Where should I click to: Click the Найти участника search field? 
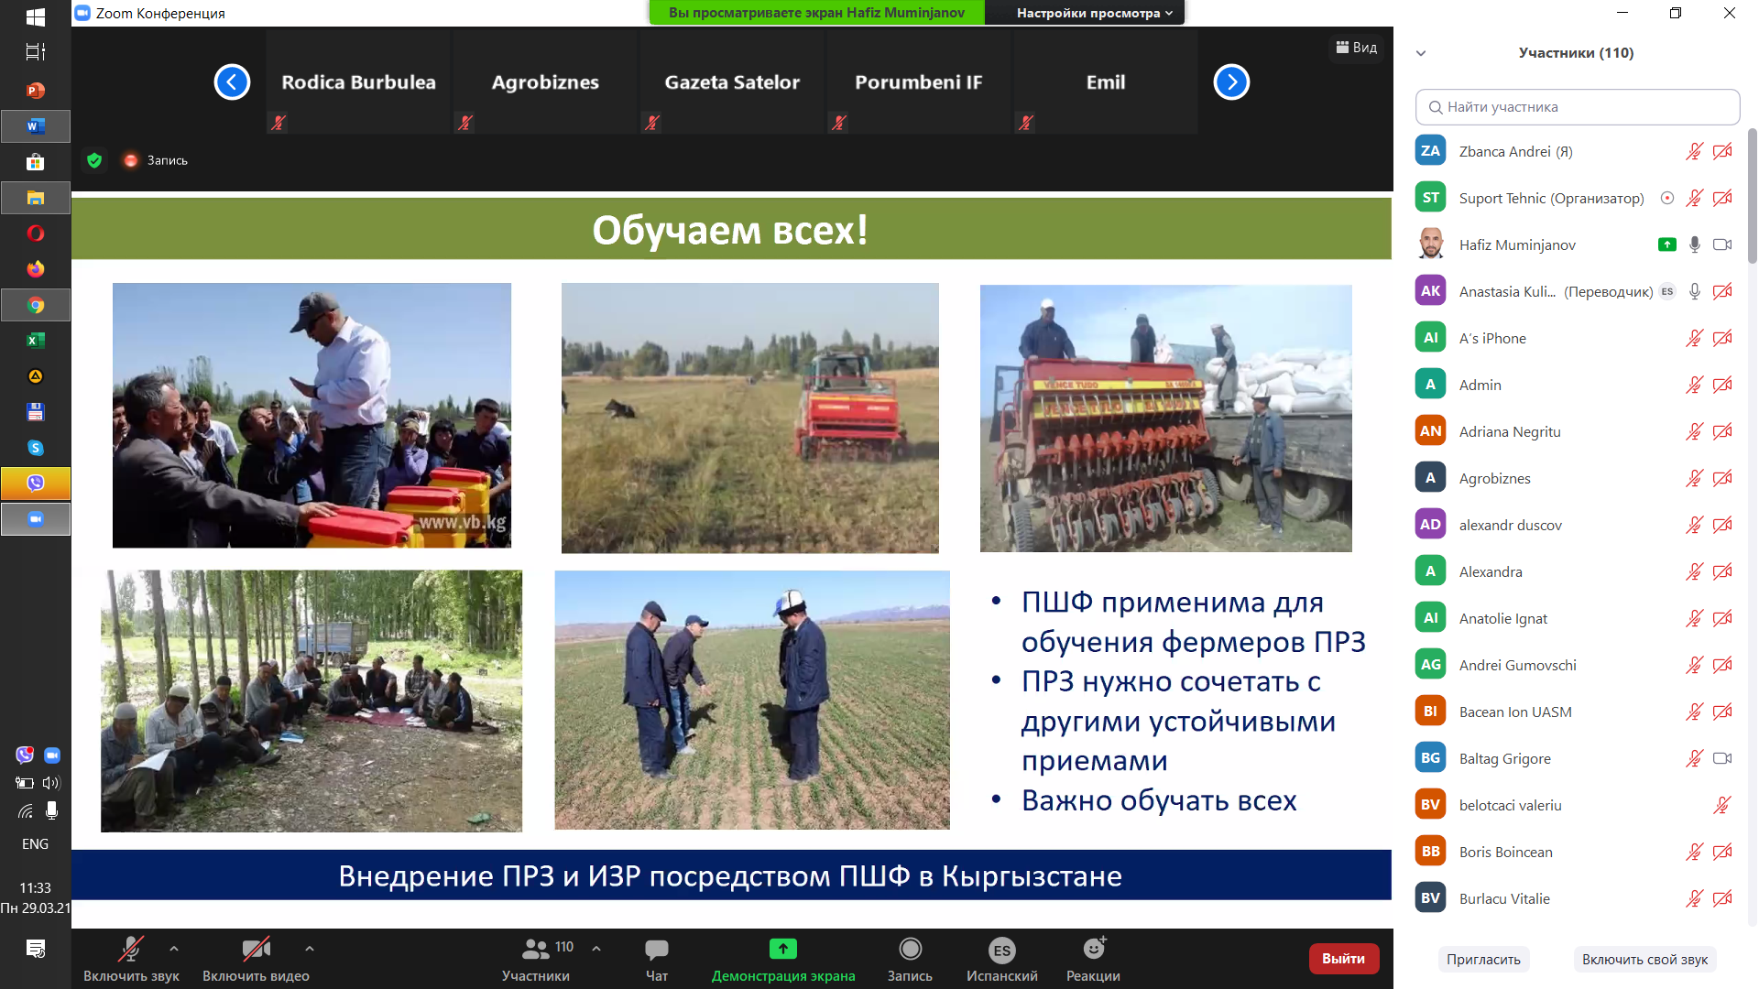coord(1578,107)
